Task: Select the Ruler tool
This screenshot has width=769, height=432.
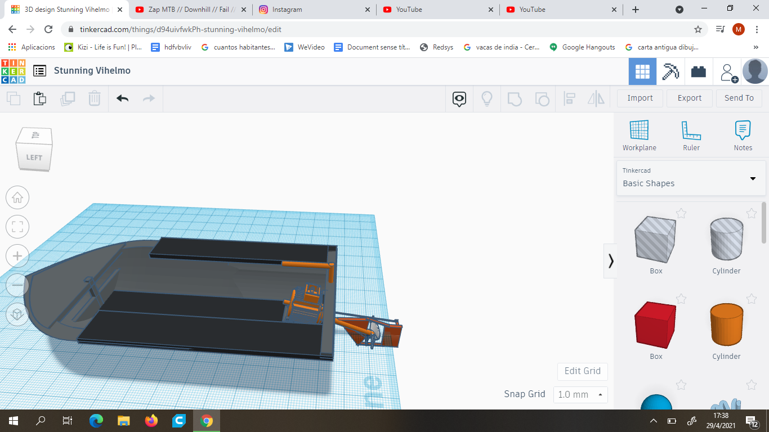Action: click(691, 136)
